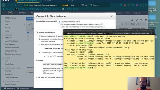Open Launch Templates in sidebar

click(x=11, y=41)
